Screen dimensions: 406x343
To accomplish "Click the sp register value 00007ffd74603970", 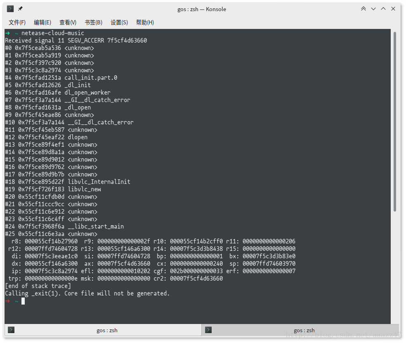I will tap(269, 264).
